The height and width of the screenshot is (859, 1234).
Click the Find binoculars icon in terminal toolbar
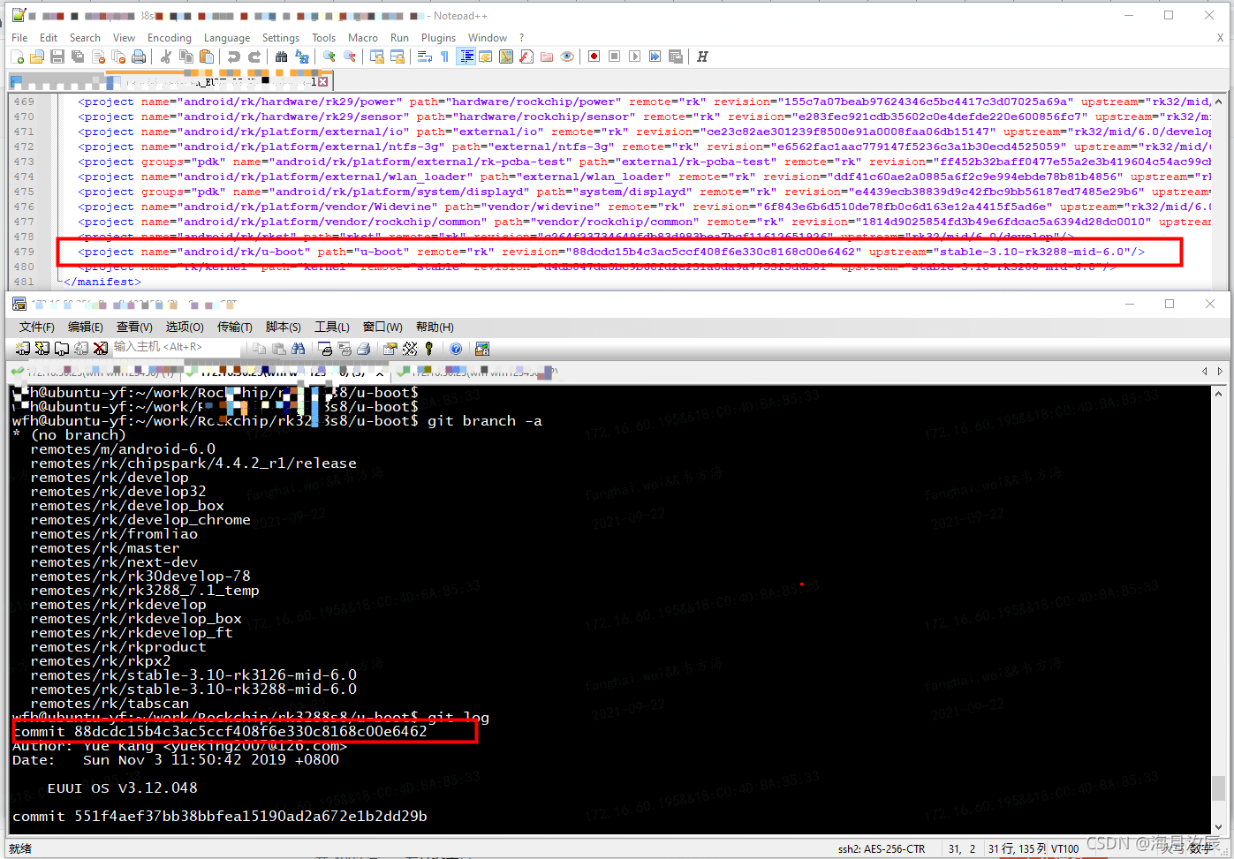(x=299, y=349)
